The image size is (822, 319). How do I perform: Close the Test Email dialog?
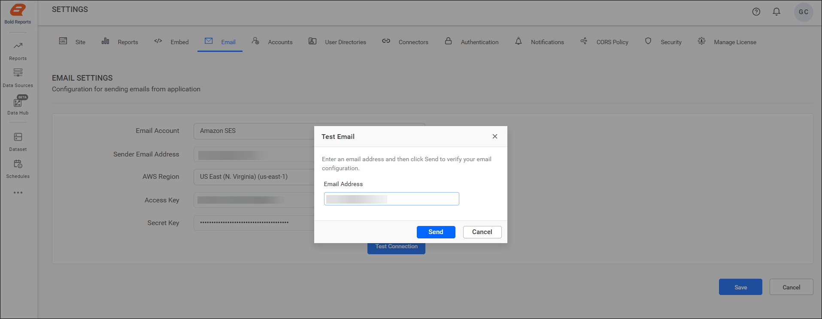coord(495,136)
